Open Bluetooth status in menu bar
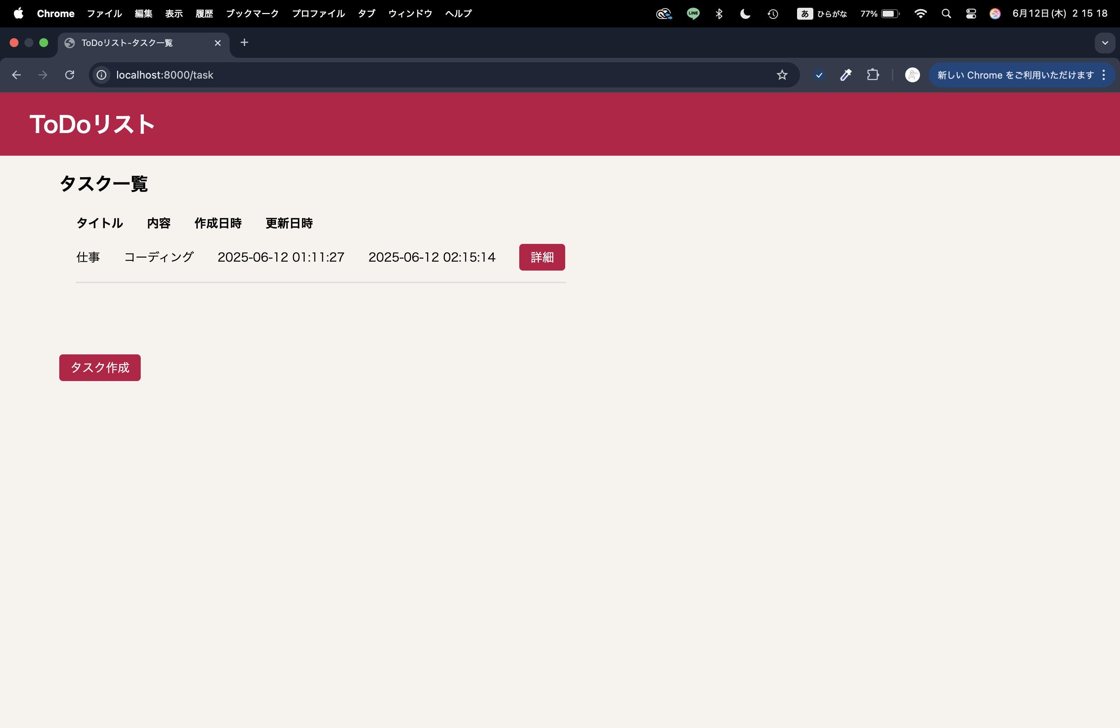 coord(719,14)
